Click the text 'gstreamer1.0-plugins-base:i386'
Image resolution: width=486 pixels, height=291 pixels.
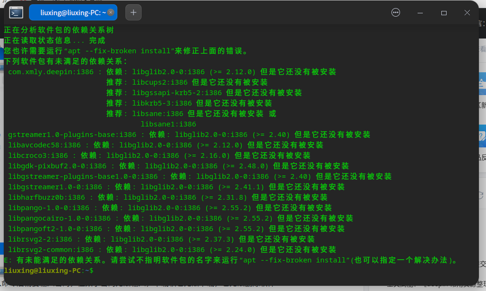tap(72, 135)
